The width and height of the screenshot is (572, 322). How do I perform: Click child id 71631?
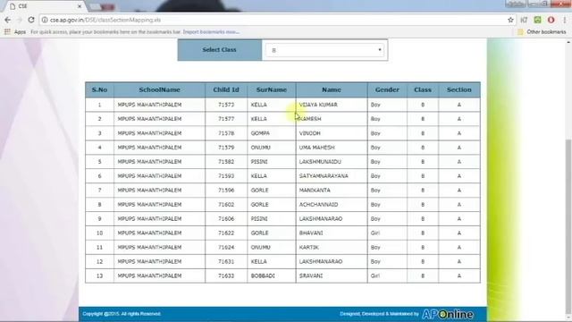(x=226, y=261)
